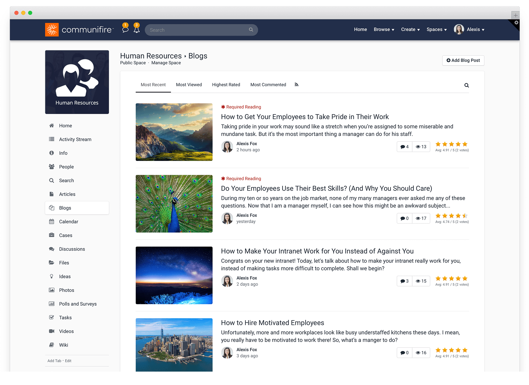The width and height of the screenshot is (529, 385).
Task: Open the notifications bell icon
Action: coord(136,30)
